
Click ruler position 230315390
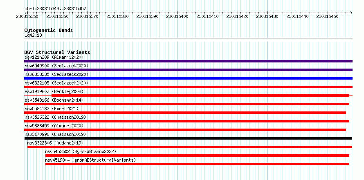(x=147, y=16)
